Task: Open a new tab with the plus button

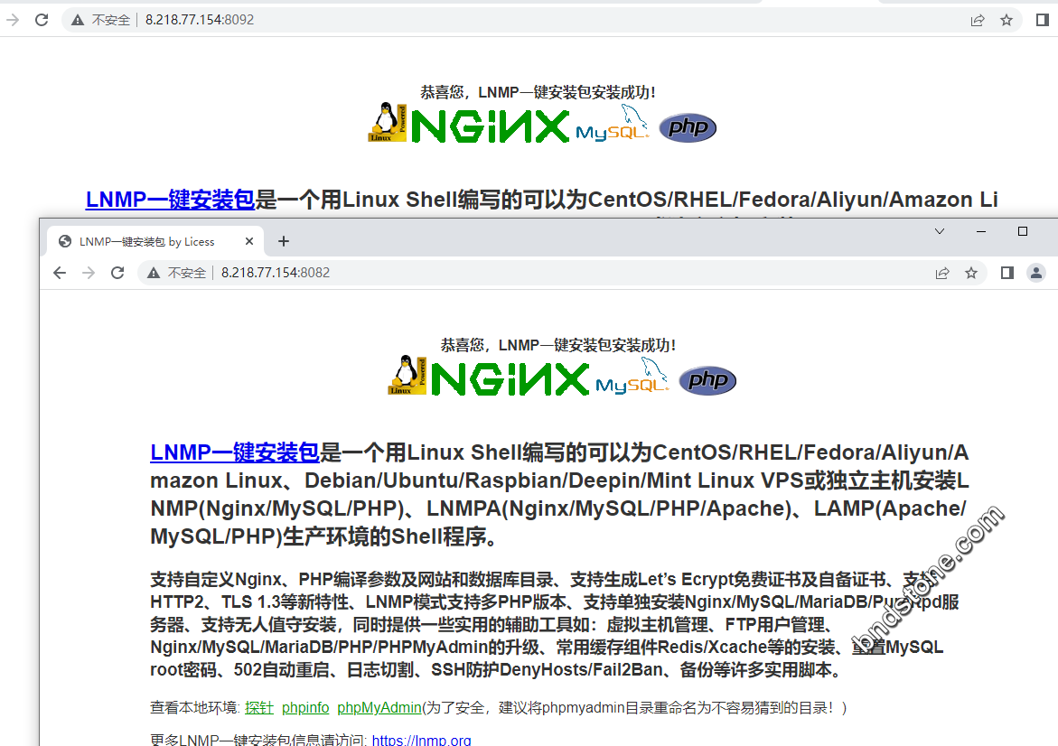Action: pyautogui.click(x=284, y=241)
